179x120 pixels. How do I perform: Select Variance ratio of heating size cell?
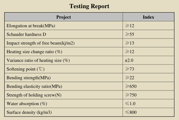click(64, 60)
